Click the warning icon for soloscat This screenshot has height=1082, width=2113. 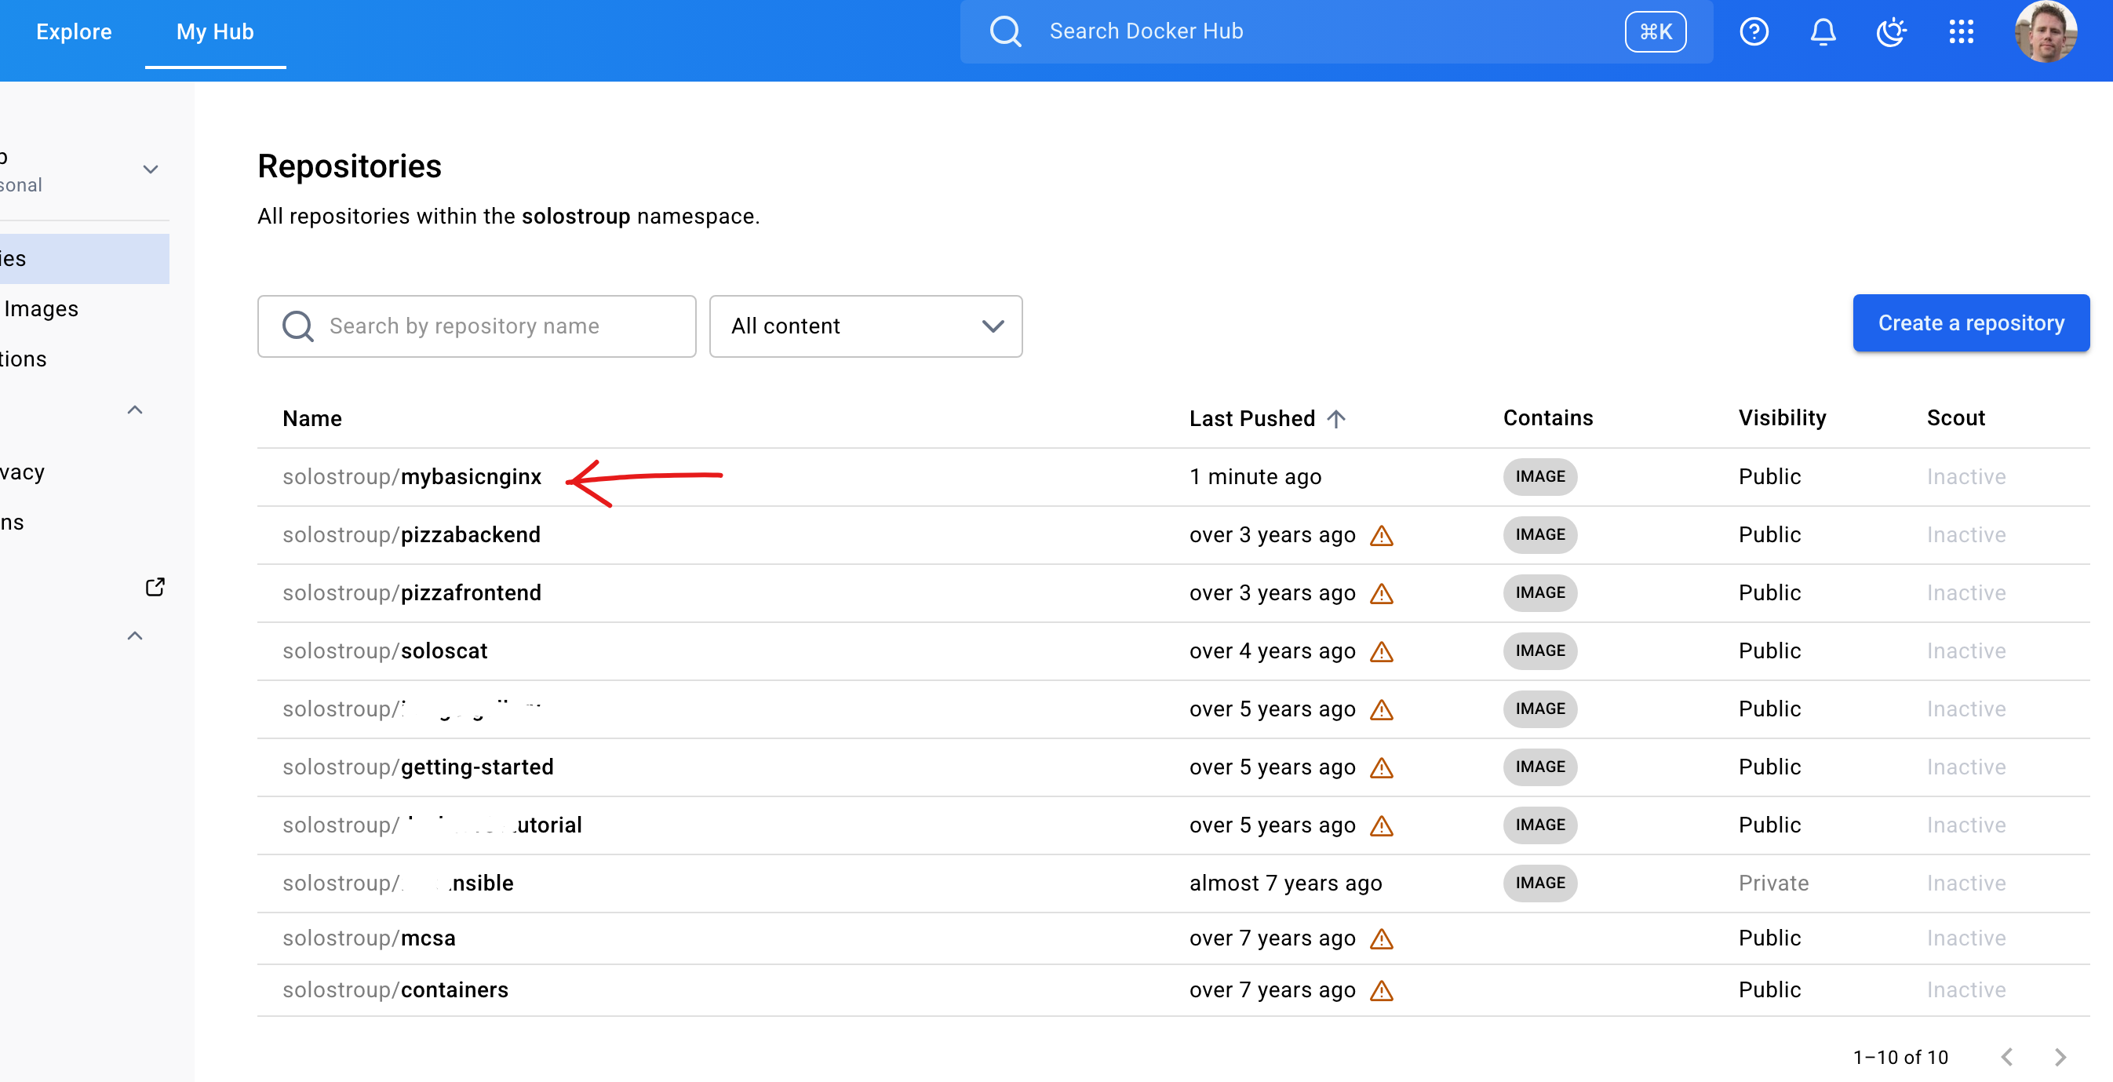(1381, 651)
